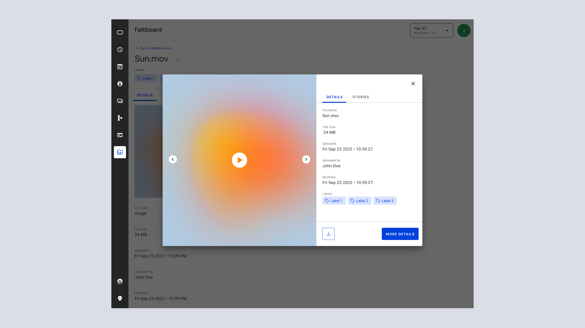Go to next media with right chevron
The height and width of the screenshot is (328, 585).
coord(306,159)
